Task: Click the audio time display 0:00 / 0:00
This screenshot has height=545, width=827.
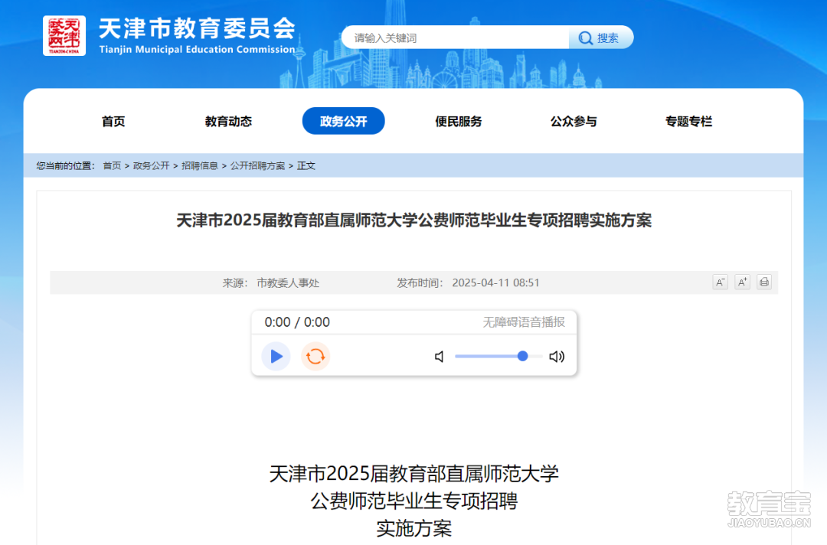Action: click(x=297, y=322)
